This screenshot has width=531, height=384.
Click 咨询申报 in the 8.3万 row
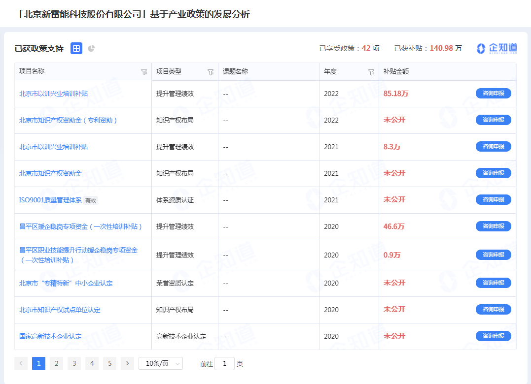(494, 146)
